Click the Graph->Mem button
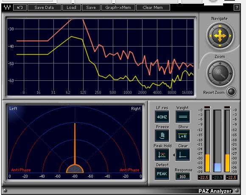 coord(118,8)
